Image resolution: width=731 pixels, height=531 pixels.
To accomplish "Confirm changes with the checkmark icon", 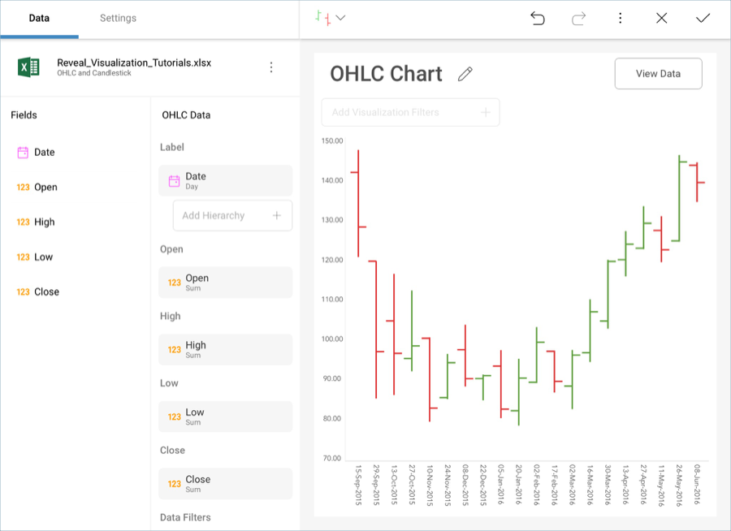I will click(703, 18).
